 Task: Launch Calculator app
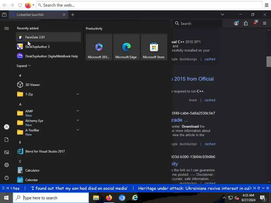(x=48, y=170)
